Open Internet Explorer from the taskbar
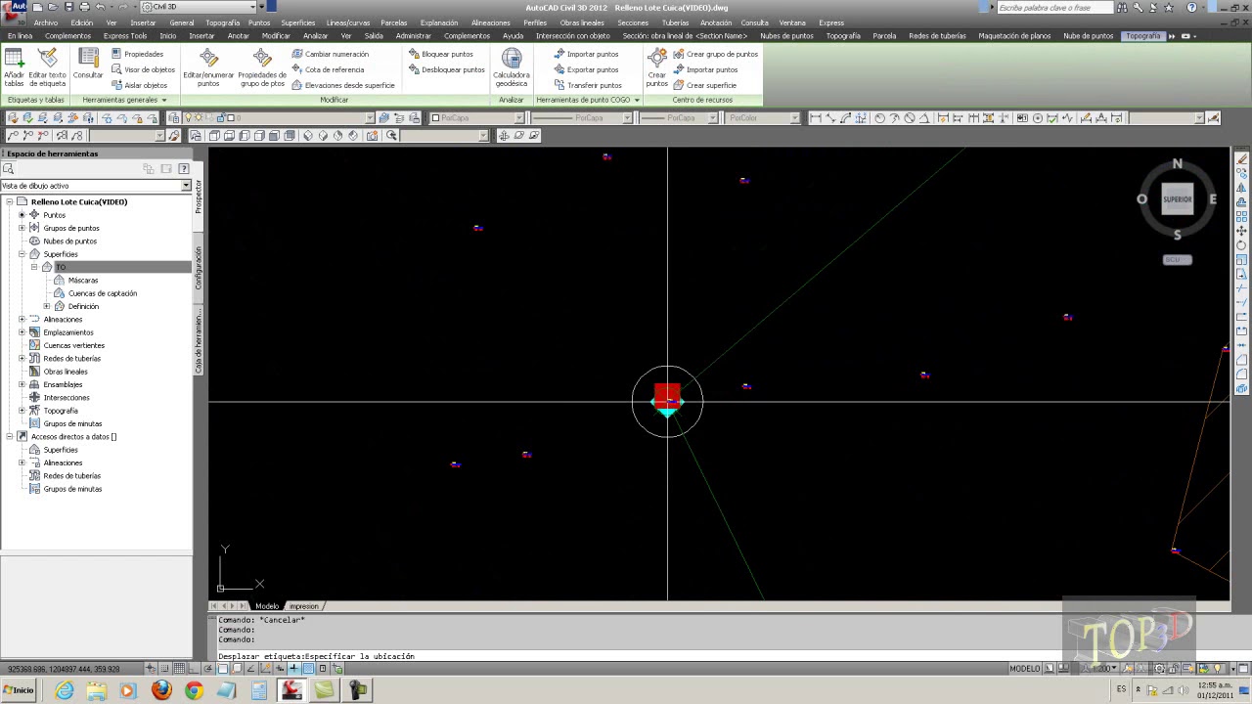The width and height of the screenshot is (1252, 704). click(x=65, y=690)
